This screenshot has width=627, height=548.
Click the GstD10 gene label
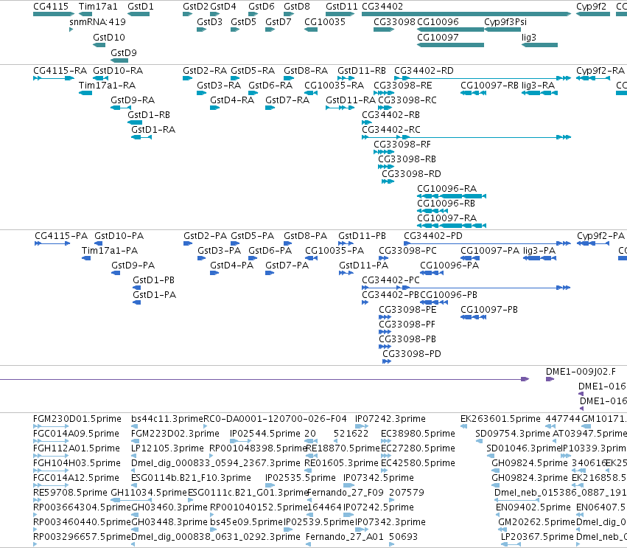tap(109, 37)
